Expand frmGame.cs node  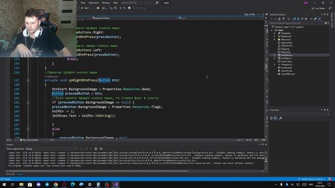click(274, 55)
